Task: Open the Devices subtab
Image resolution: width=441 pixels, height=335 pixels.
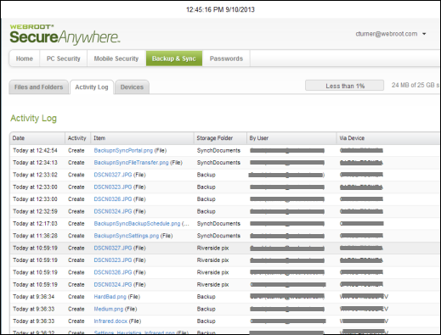Action: pos(132,87)
